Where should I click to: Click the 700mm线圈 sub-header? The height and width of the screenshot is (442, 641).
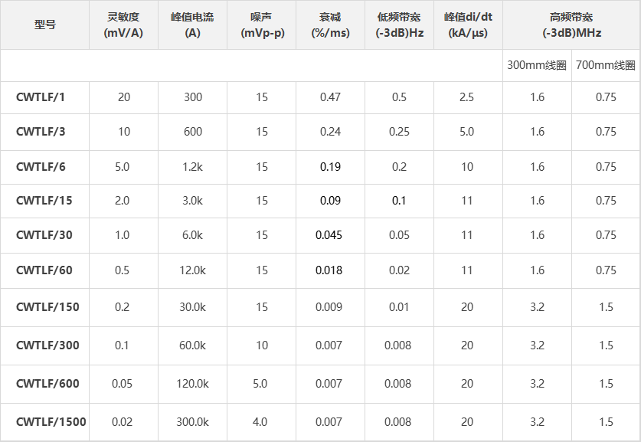(x=606, y=65)
